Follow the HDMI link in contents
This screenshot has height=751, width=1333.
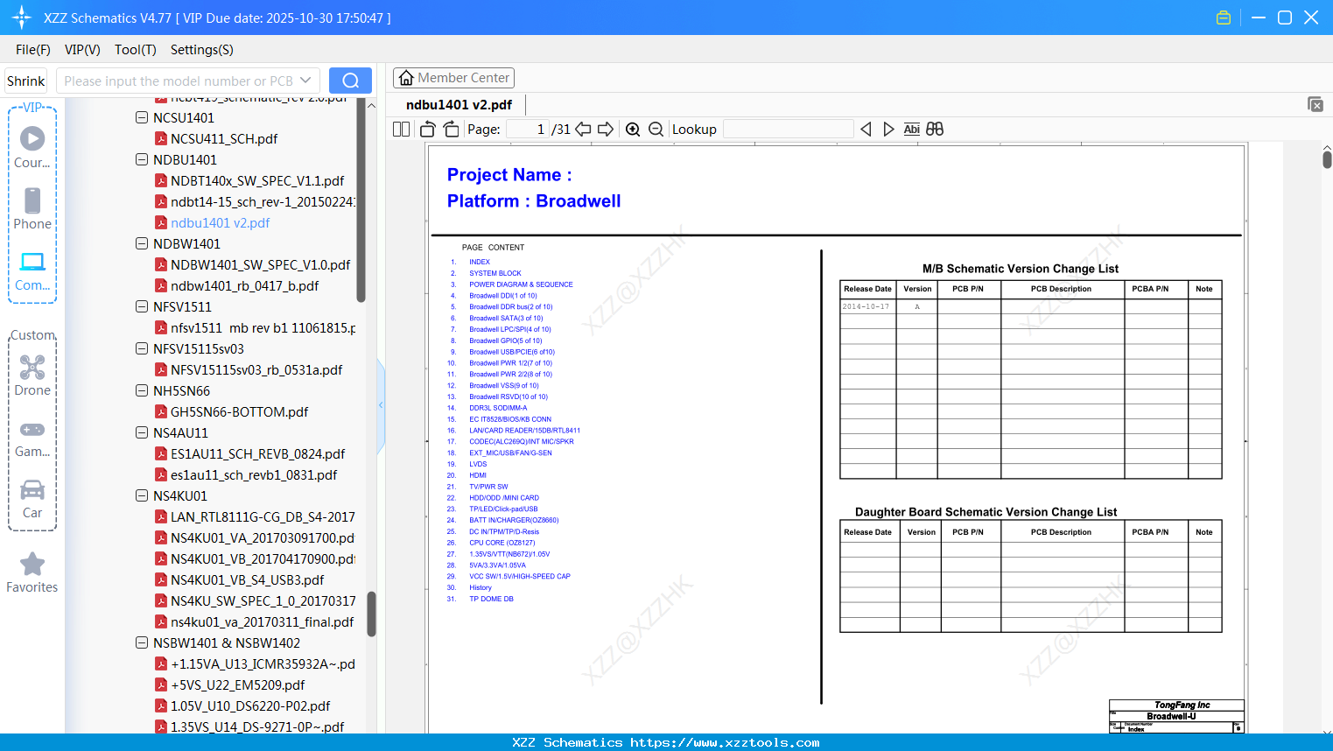pos(478,475)
